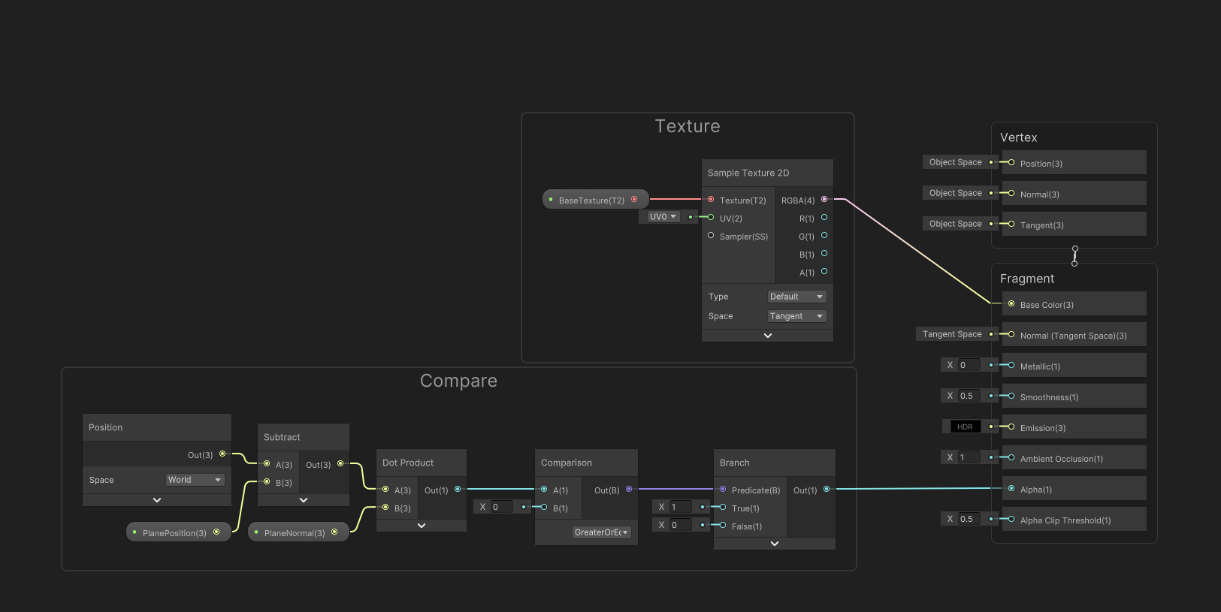Open the GreaterOrEqual comparison type dropdown
This screenshot has height=612, width=1221.
(601, 532)
